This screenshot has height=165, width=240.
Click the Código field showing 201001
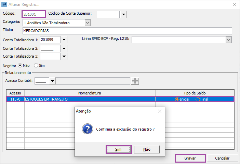point(34,14)
